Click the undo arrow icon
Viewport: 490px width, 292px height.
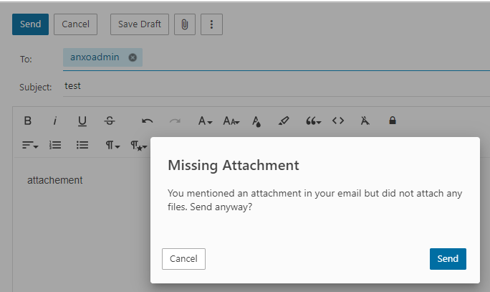148,121
